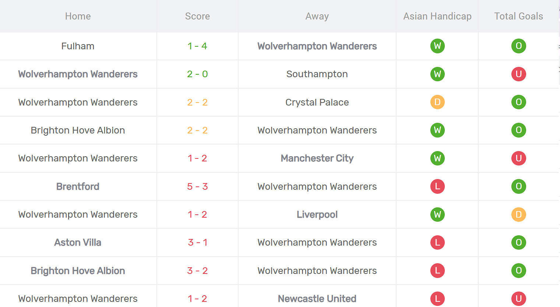This screenshot has height=307, width=560.
Task: Click the red L handicap badge in Brentford row
Action: (x=437, y=186)
